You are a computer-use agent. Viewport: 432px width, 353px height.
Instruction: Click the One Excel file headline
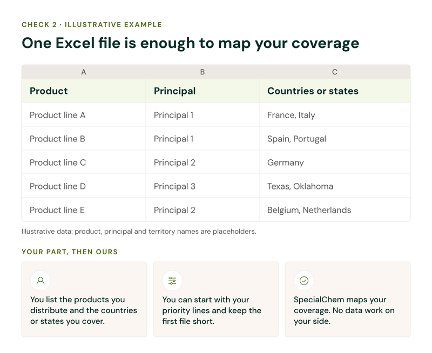click(191, 44)
